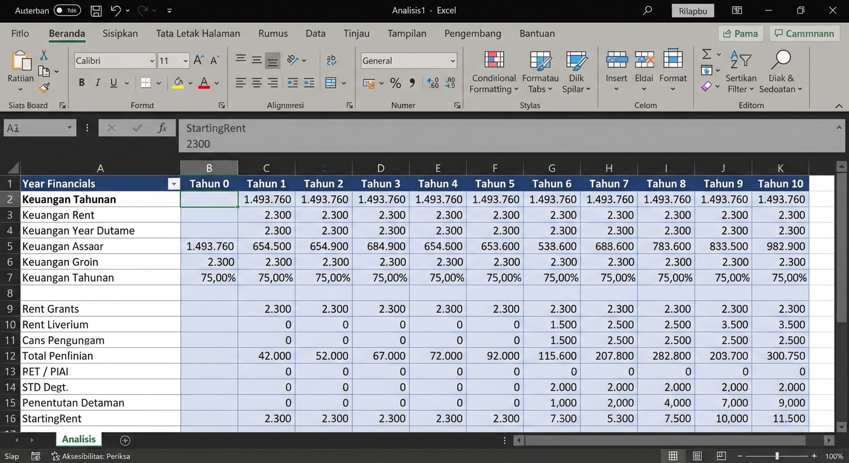Add a new sheet with plus icon
The width and height of the screenshot is (849, 463).
[x=125, y=441]
